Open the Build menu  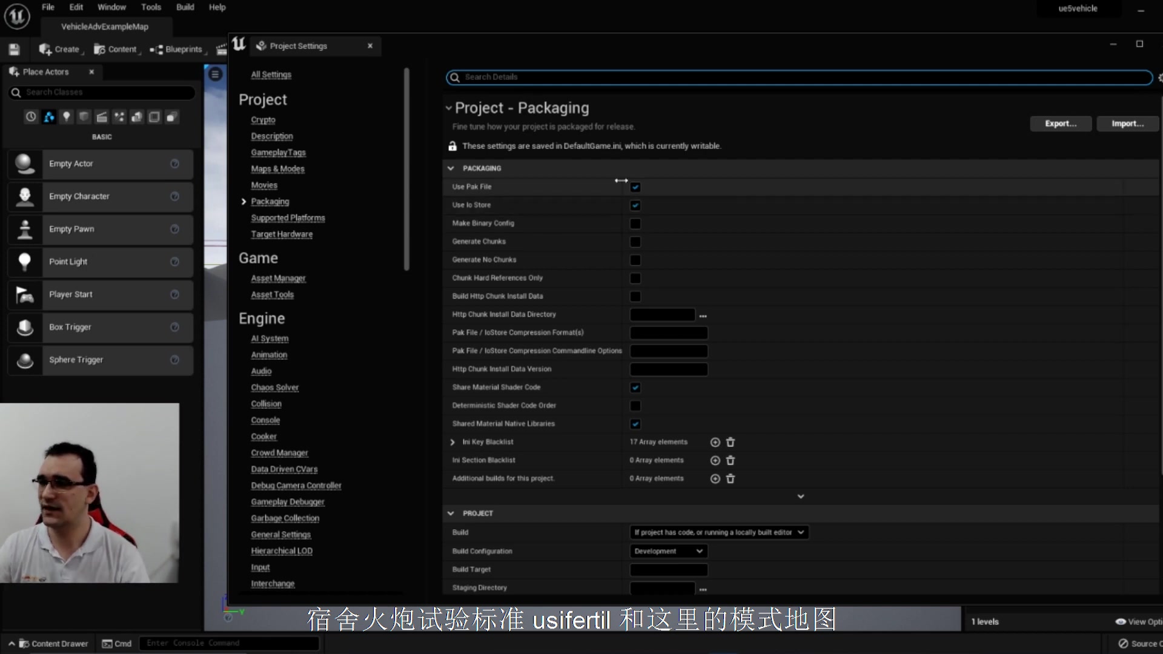pyautogui.click(x=185, y=7)
